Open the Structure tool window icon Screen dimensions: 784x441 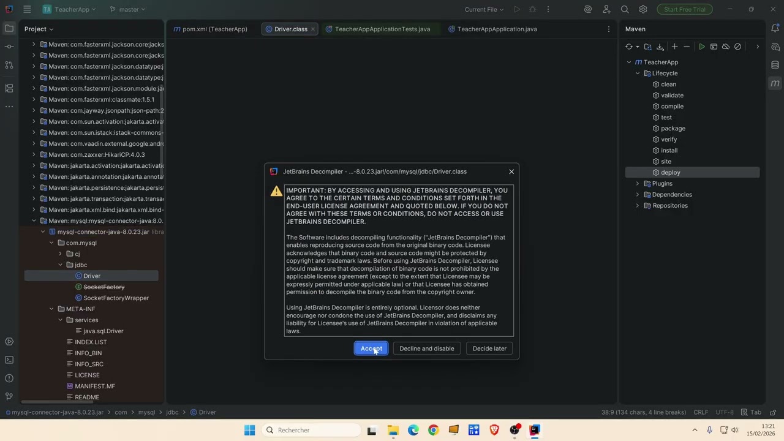click(9, 88)
